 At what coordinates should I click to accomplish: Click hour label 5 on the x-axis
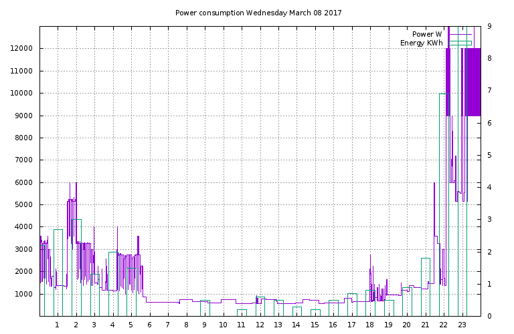pyautogui.click(x=131, y=325)
